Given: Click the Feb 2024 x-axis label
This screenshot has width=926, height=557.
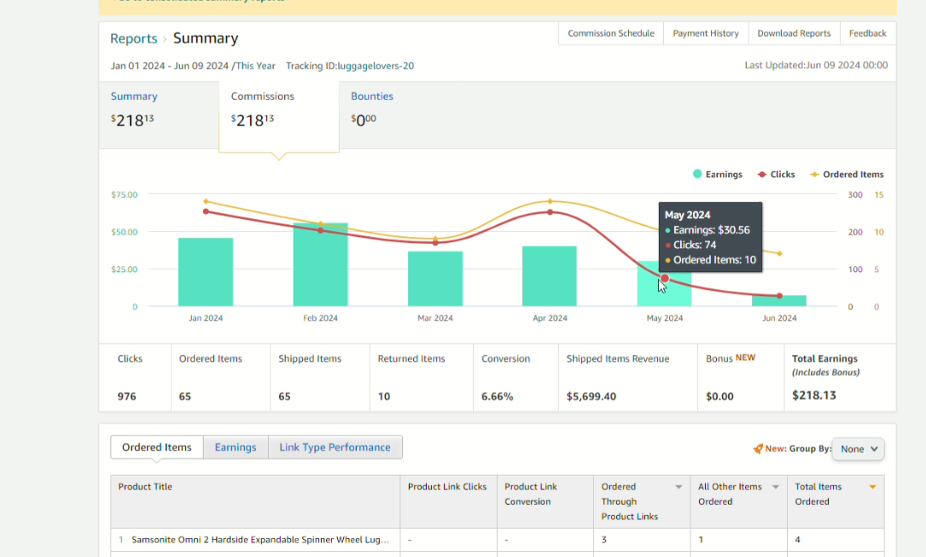Looking at the screenshot, I should (321, 318).
